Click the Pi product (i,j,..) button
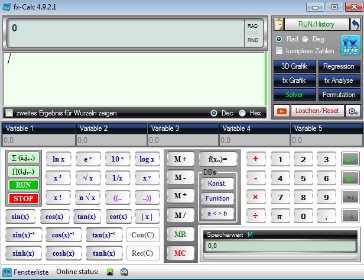 [x=23, y=172]
